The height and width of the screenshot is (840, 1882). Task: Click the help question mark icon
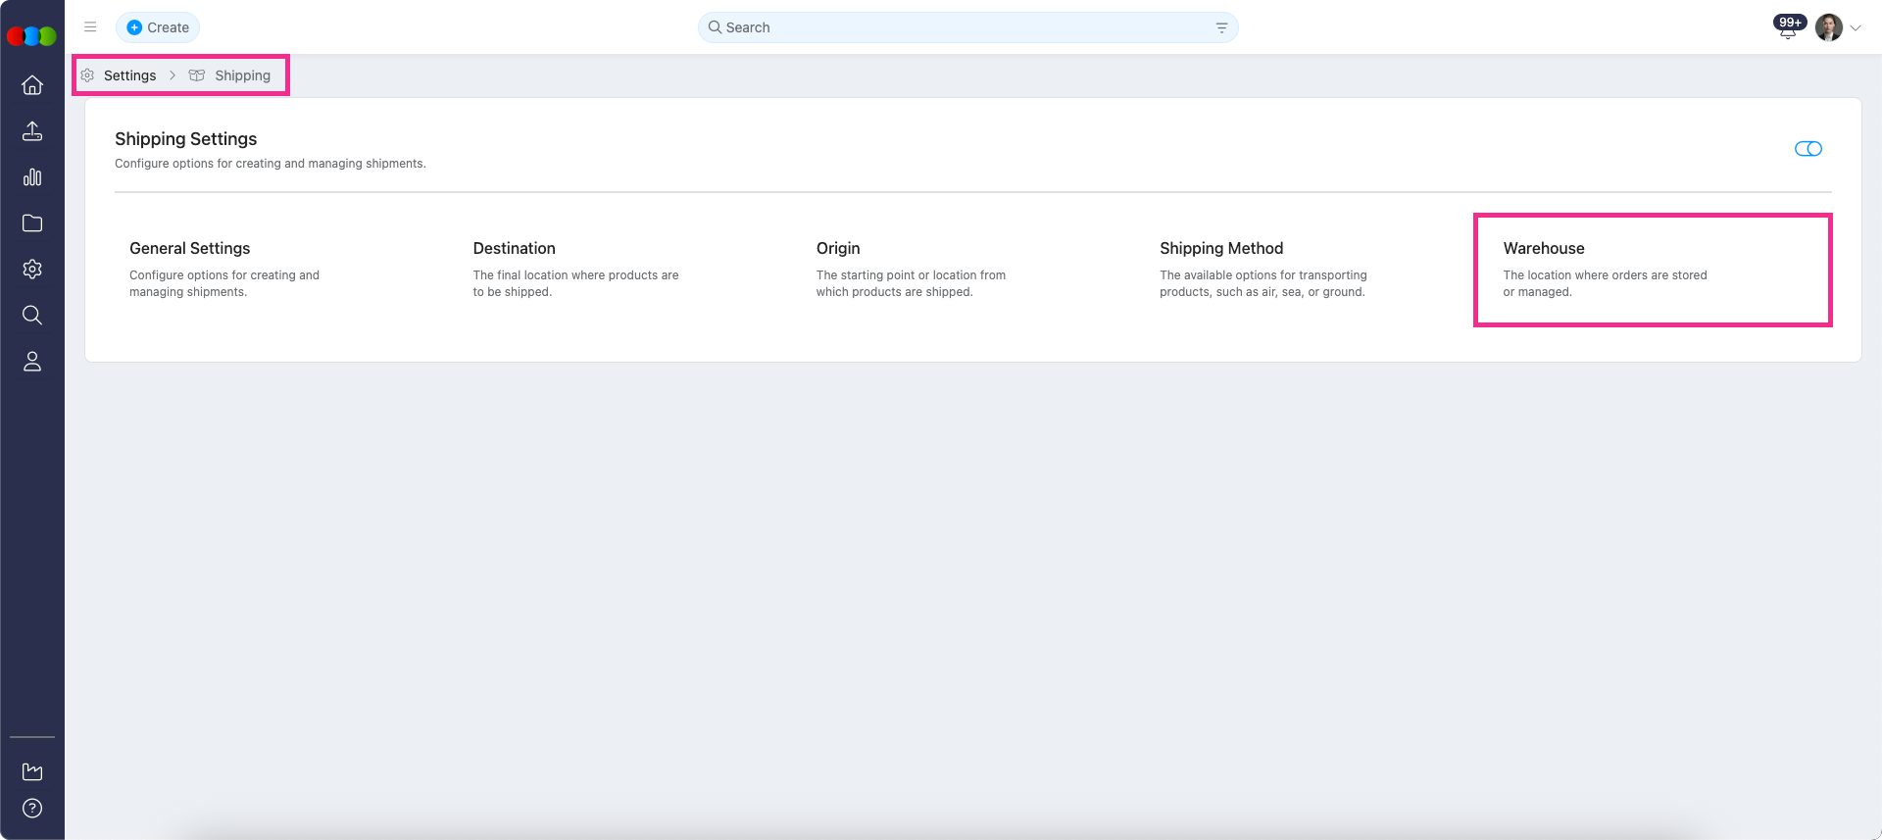click(32, 809)
